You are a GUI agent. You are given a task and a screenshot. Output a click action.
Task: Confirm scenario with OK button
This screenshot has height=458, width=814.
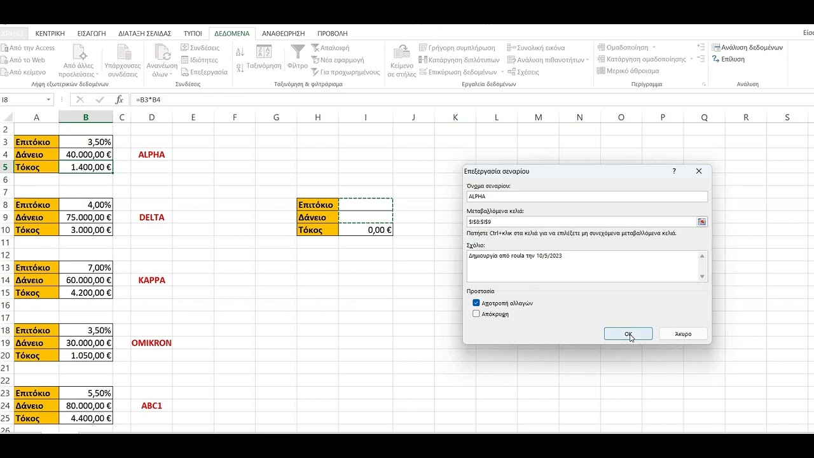tap(628, 334)
